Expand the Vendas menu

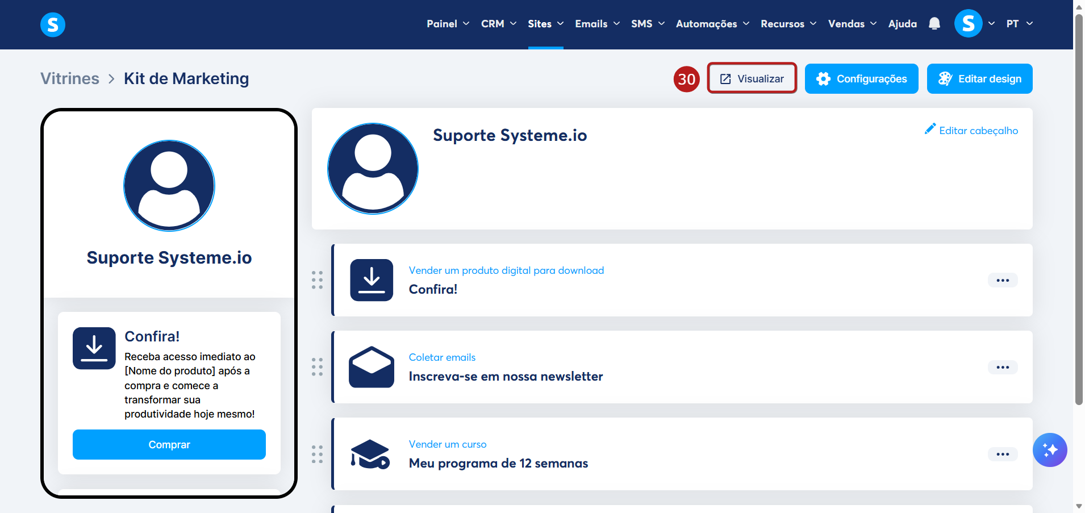pyautogui.click(x=853, y=24)
